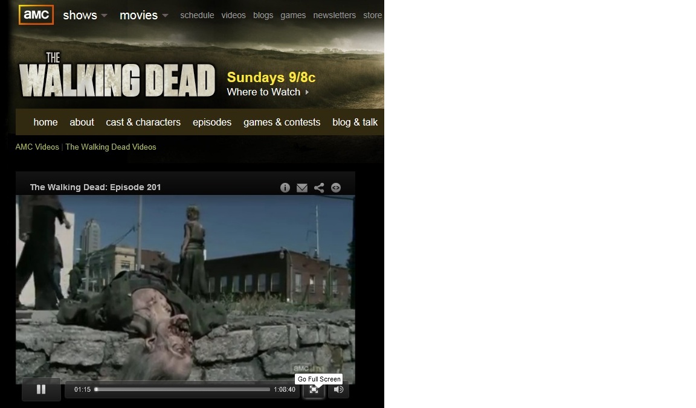Seek within the video progress bar
Viewport: 696px width, 408px height.
182,389
